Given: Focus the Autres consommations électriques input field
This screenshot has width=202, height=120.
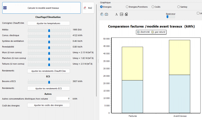Looking at the screenshot, I should pos(63,99).
